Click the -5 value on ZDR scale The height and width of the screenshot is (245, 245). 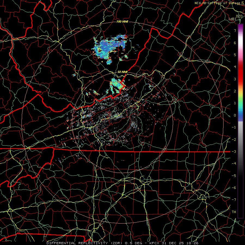coord(234,176)
